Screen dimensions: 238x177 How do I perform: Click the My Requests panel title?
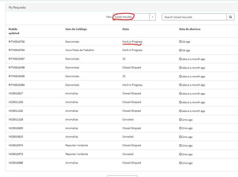click(x=17, y=7)
